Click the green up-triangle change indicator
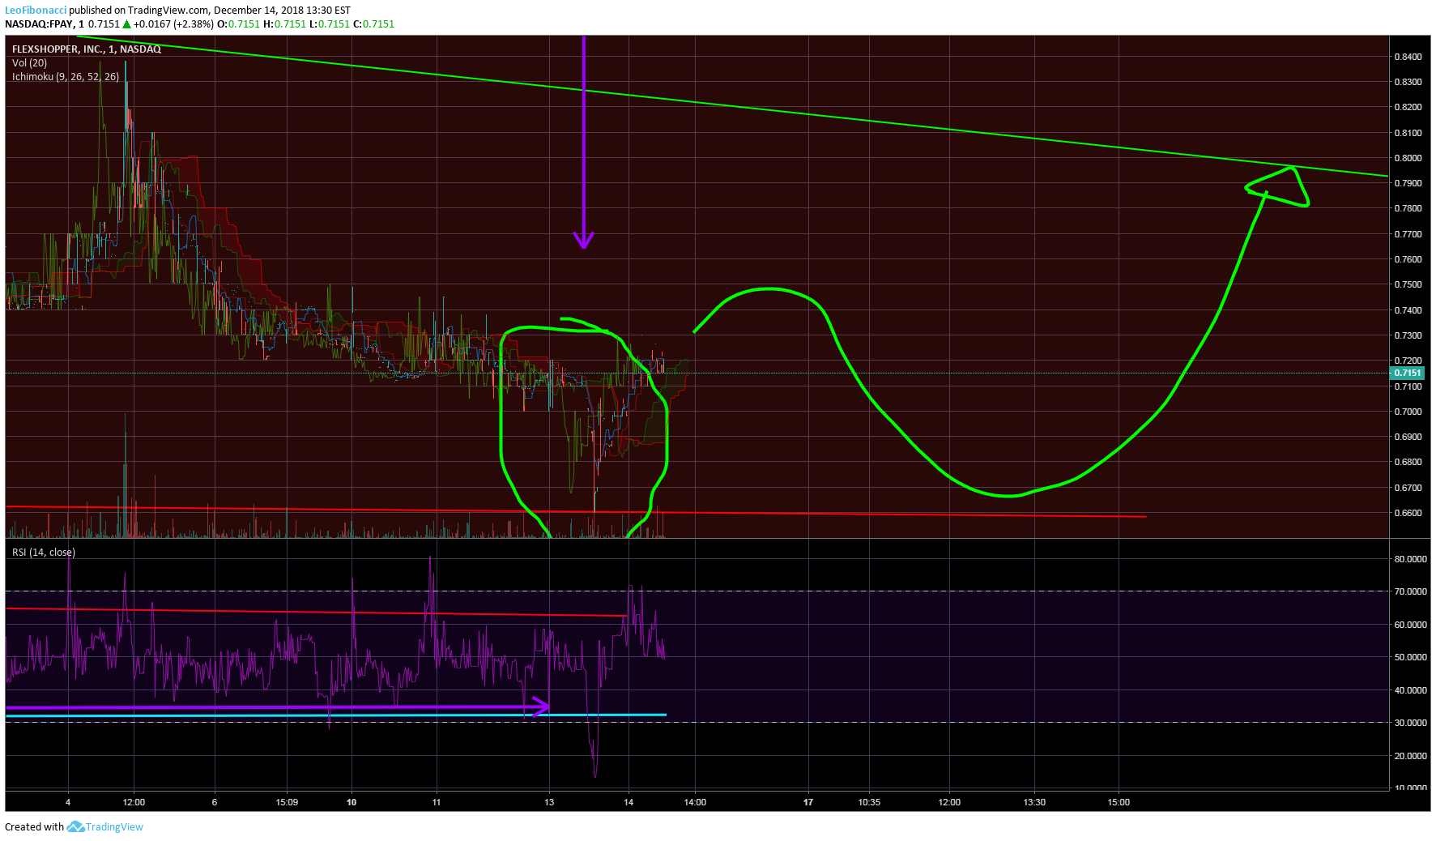The height and width of the screenshot is (841, 1436). pos(126,24)
